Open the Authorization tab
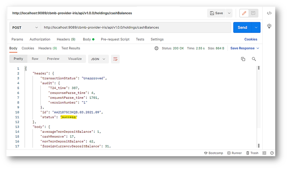 (x=40, y=39)
